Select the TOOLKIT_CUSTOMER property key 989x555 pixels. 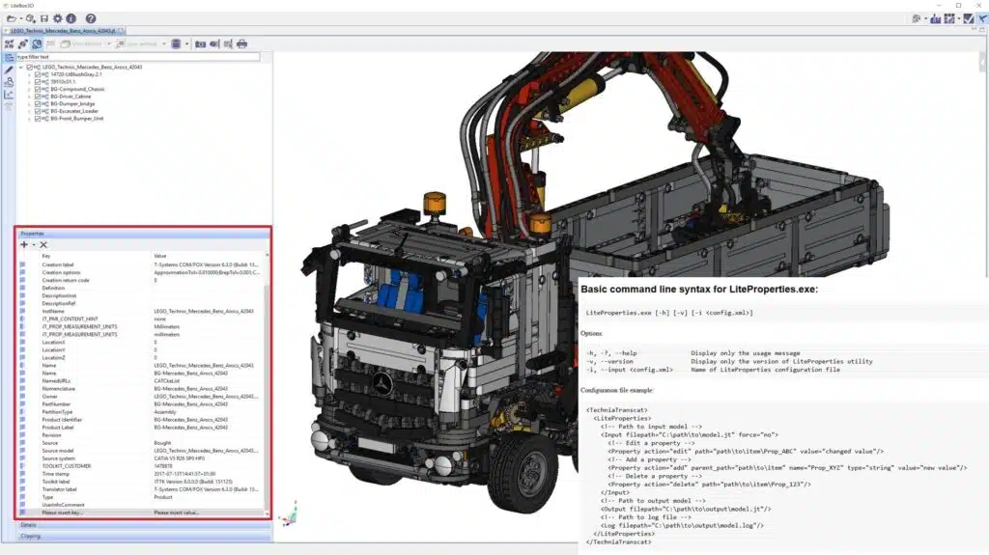tap(67, 466)
